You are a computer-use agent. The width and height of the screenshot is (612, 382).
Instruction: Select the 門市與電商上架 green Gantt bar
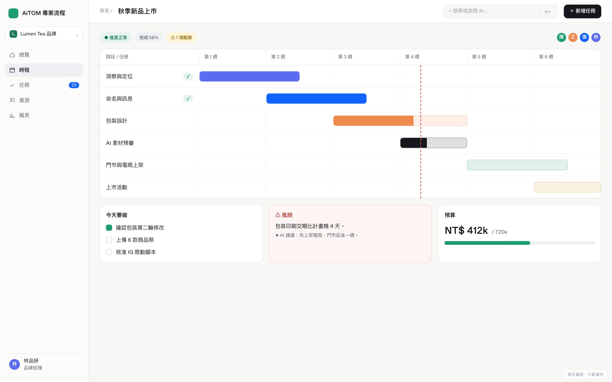point(517,165)
